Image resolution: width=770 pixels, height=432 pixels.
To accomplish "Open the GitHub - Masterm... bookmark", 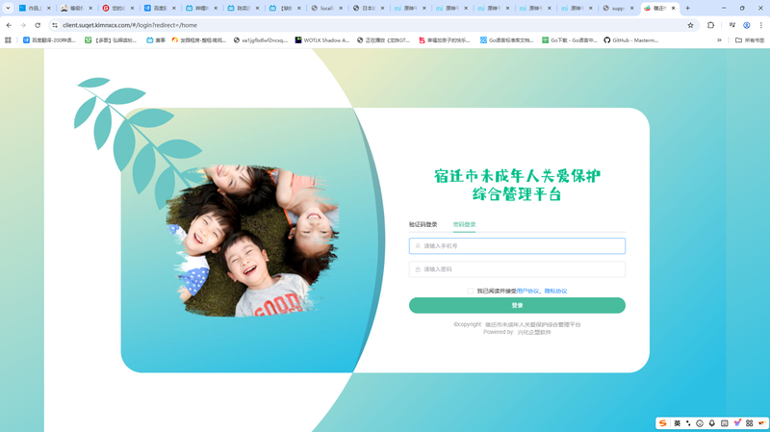I will point(631,40).
